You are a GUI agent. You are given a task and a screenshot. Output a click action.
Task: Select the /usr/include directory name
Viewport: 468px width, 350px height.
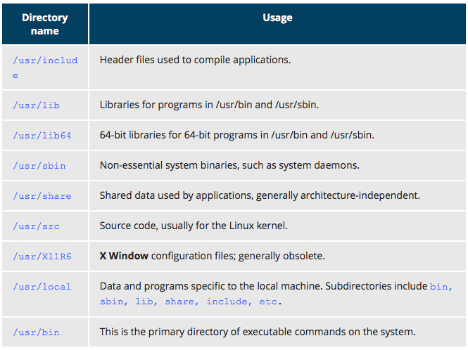[44, 67]
